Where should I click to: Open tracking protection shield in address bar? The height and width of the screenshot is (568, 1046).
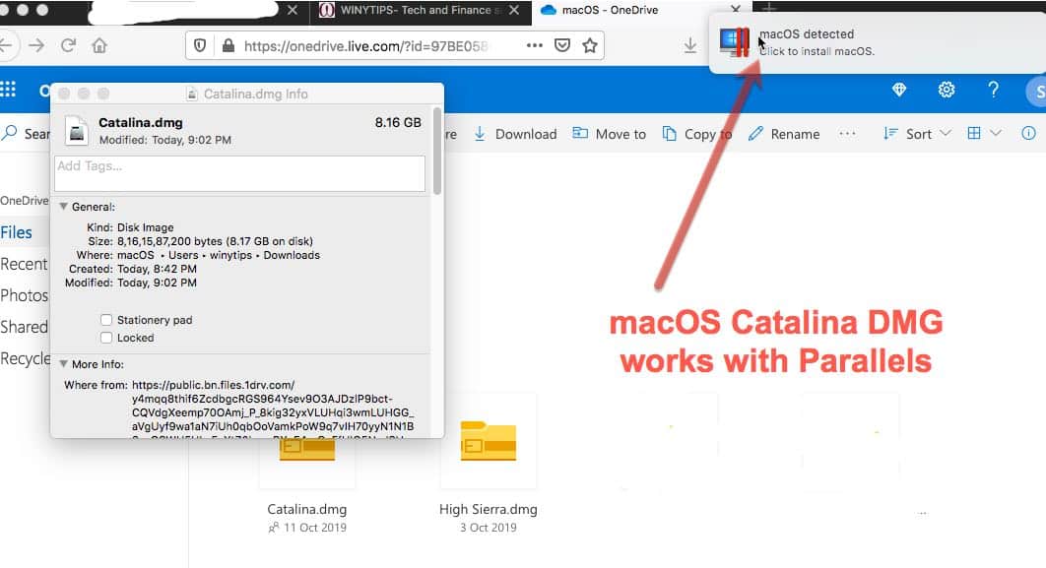coord(200,45)
